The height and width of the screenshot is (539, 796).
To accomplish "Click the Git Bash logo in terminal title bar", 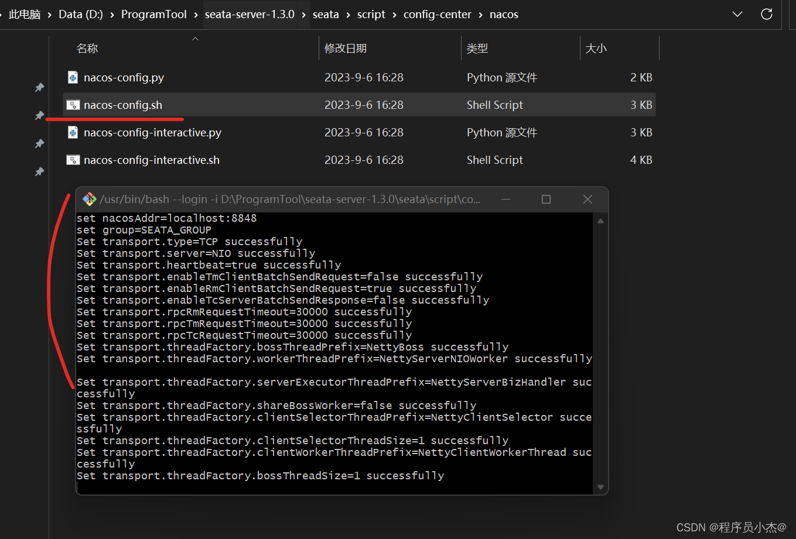I will pyautogui.click(x=89, y=200).
